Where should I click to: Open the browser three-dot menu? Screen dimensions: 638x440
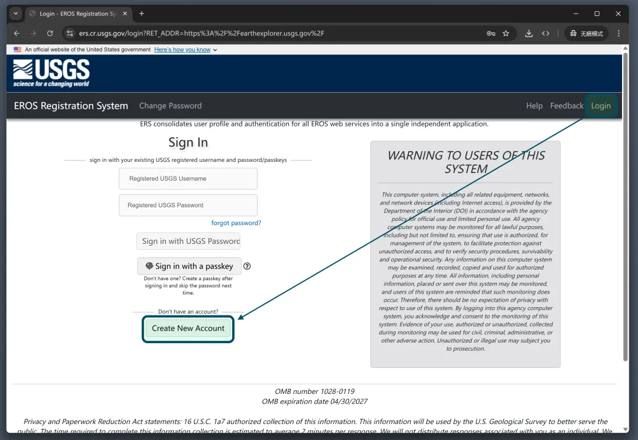(x=619, y=33)
